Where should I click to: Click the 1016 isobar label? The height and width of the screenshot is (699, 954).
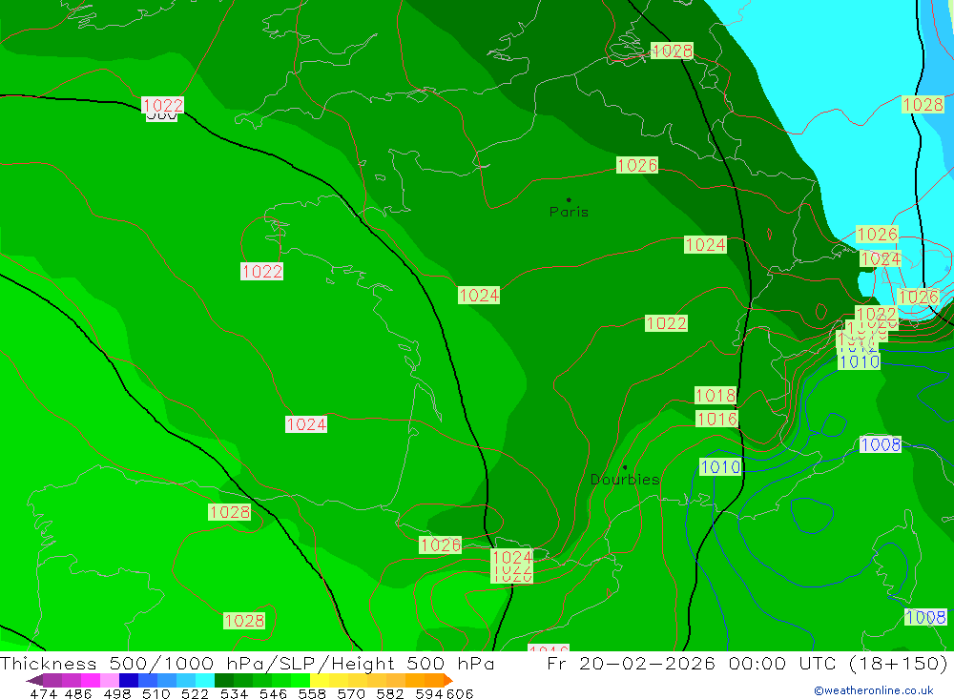pos(717,419)
